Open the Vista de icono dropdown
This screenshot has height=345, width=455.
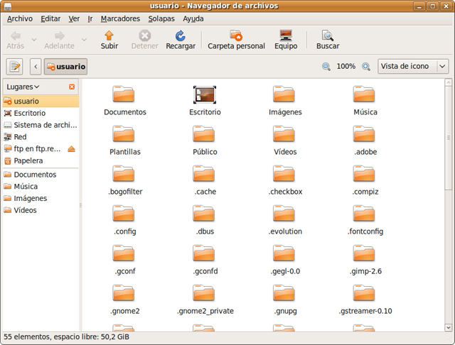coord(413,66)
